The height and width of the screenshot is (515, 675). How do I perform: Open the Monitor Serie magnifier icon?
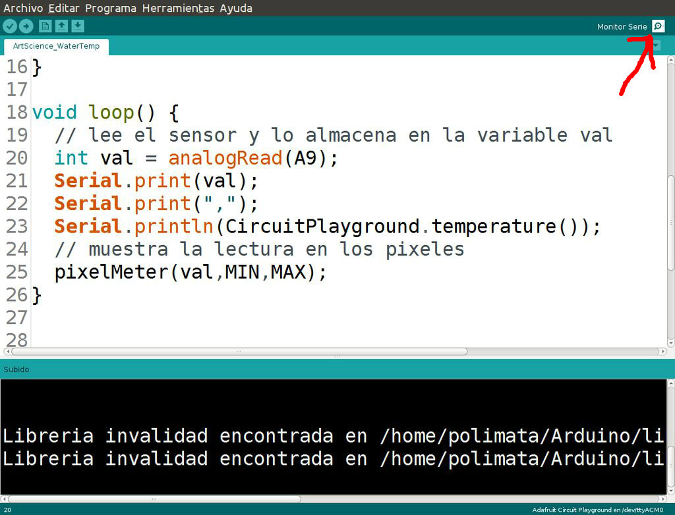[x=659, y=26]
